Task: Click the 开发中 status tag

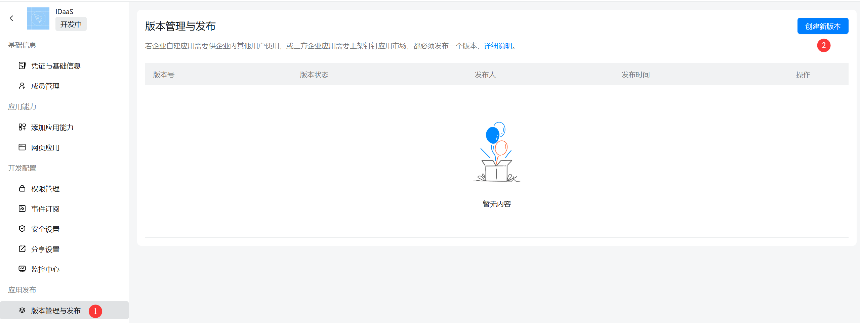Action: 71,25
